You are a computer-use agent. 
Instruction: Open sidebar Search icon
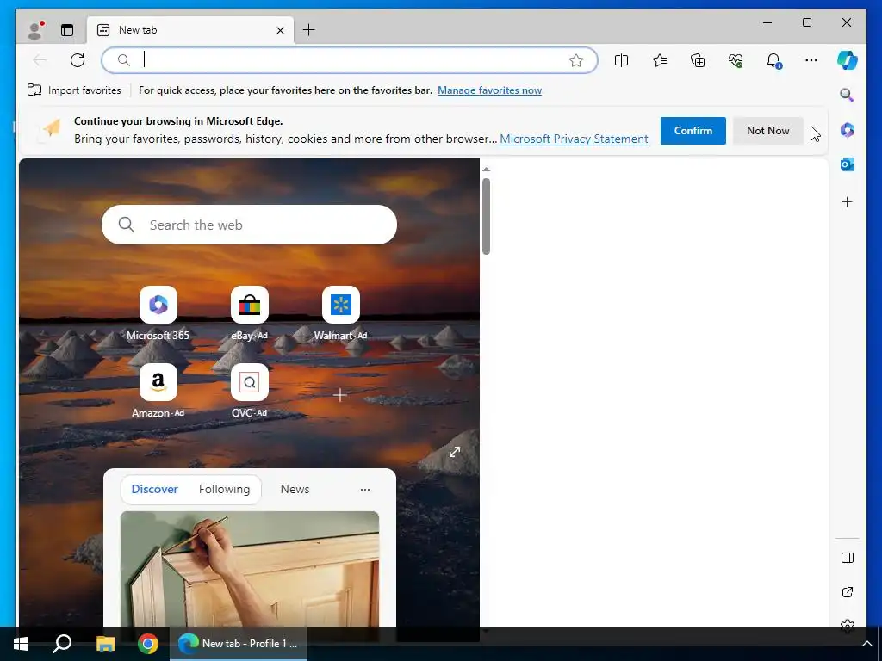click(x=848, y=95)
